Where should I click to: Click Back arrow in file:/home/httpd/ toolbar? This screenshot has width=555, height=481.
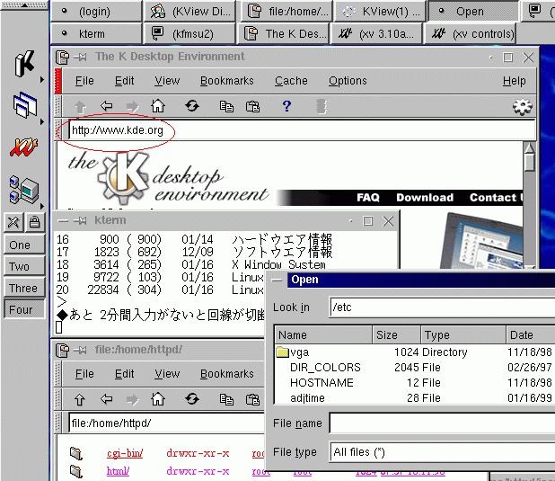pyautogui.click(x=106, y=399)
